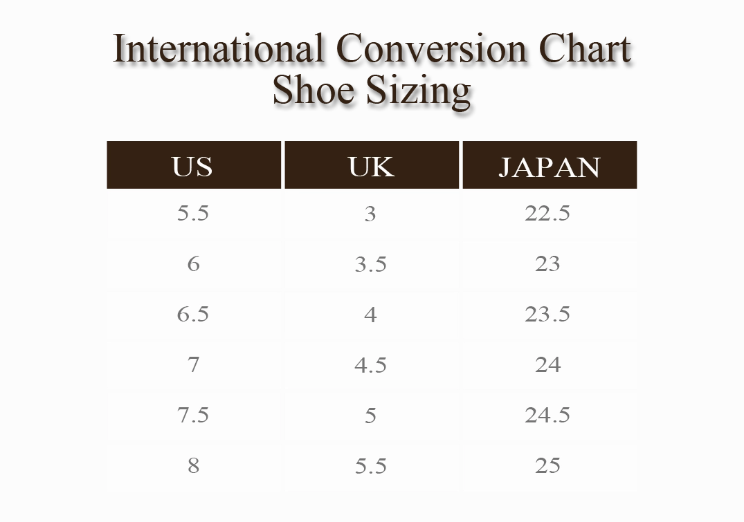Click the US size 8 cell
The width and height of the screenshot is (744, 522).
coord(193,466)
